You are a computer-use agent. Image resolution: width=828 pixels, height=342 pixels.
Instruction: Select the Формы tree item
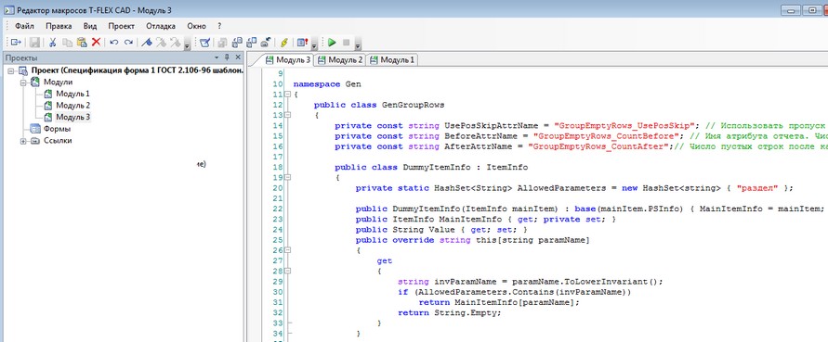point(57,129)
